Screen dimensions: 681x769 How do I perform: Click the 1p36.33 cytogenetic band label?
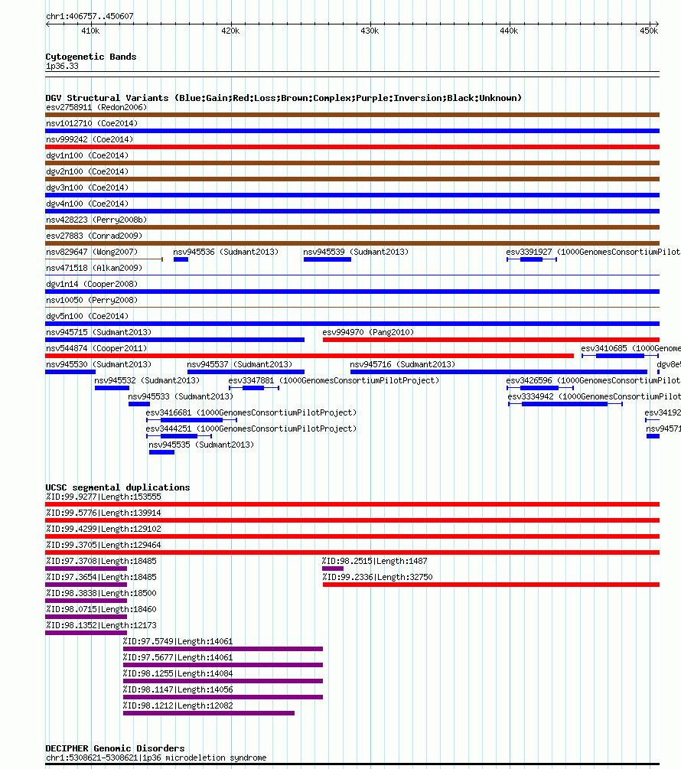[62, 67]
